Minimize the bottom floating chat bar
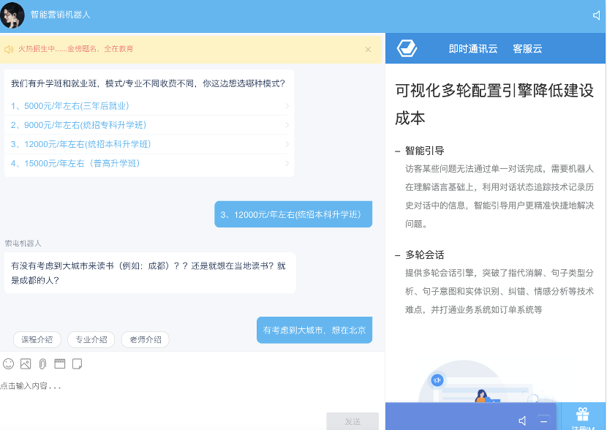 543,420
